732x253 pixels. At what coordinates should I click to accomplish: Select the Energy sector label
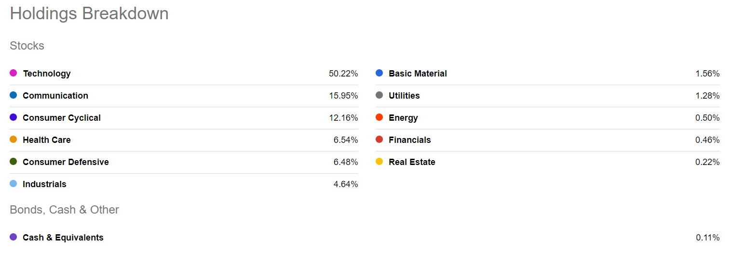click(x=403, y=118)
